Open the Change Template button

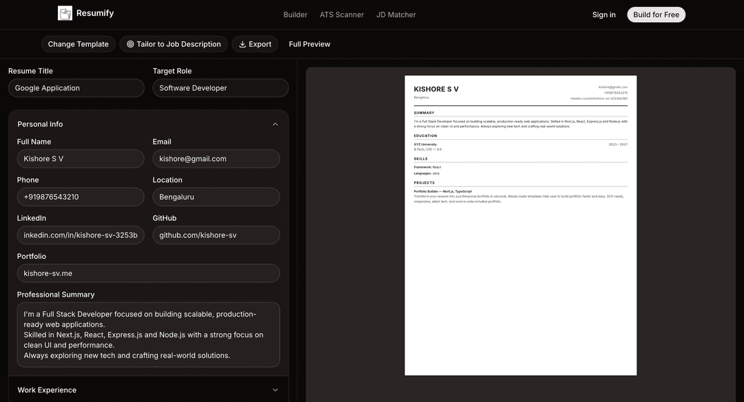(79, 44)
